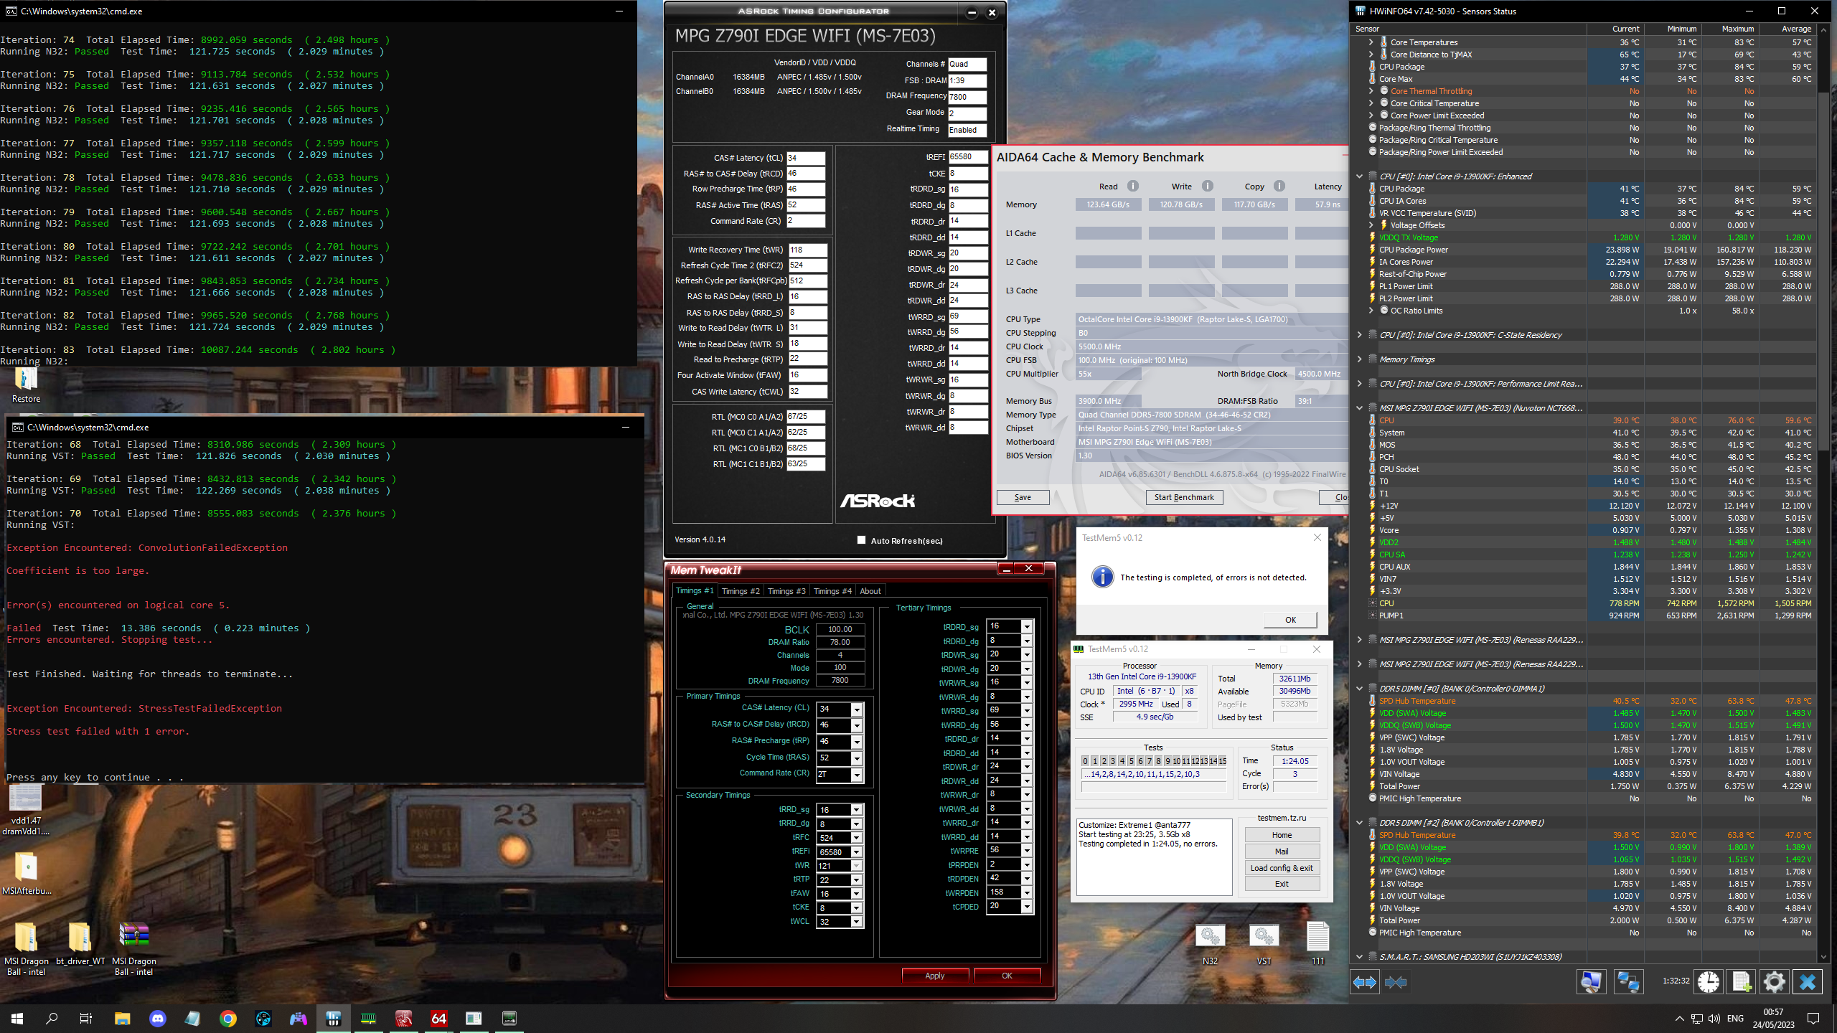1837x1033 pixels.
Task: Open CAS# Latency (CL) dropdown in MemTweakIt
Action: 856,709
